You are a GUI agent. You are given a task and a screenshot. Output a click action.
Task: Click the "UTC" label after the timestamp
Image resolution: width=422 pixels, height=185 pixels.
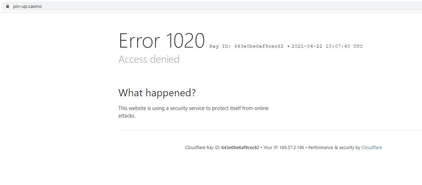[x=358, y=46]
